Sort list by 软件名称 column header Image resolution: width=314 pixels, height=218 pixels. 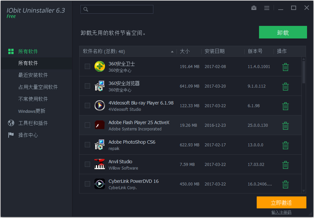coord(104,51)
